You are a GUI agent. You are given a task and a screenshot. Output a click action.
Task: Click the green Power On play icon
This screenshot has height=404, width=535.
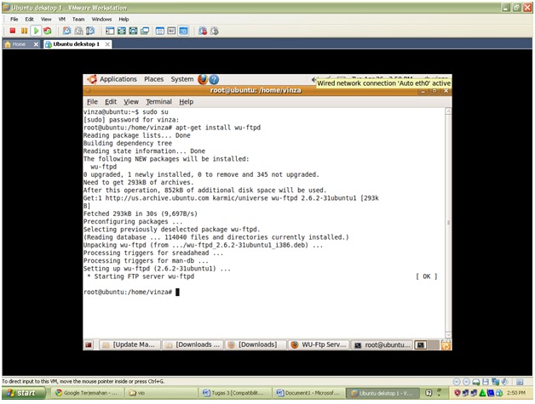pyautogui.click(x=36, y=31)
